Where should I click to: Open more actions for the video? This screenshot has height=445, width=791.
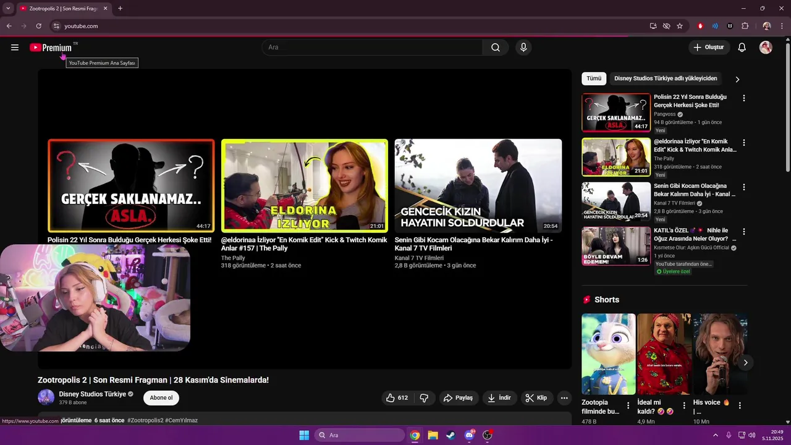[564, 398]
